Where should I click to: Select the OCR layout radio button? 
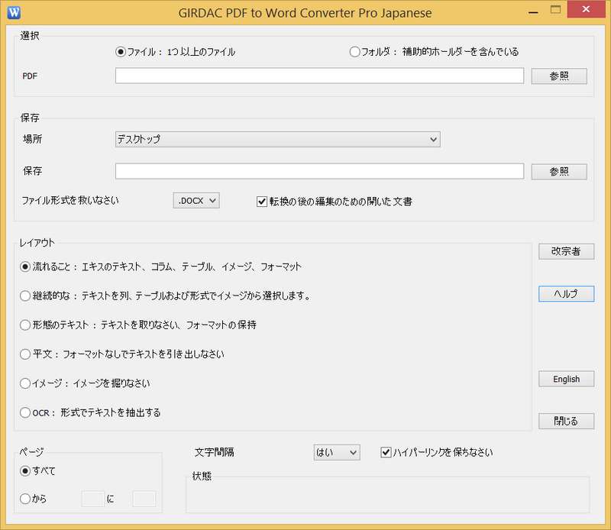[x=25, y=412]
